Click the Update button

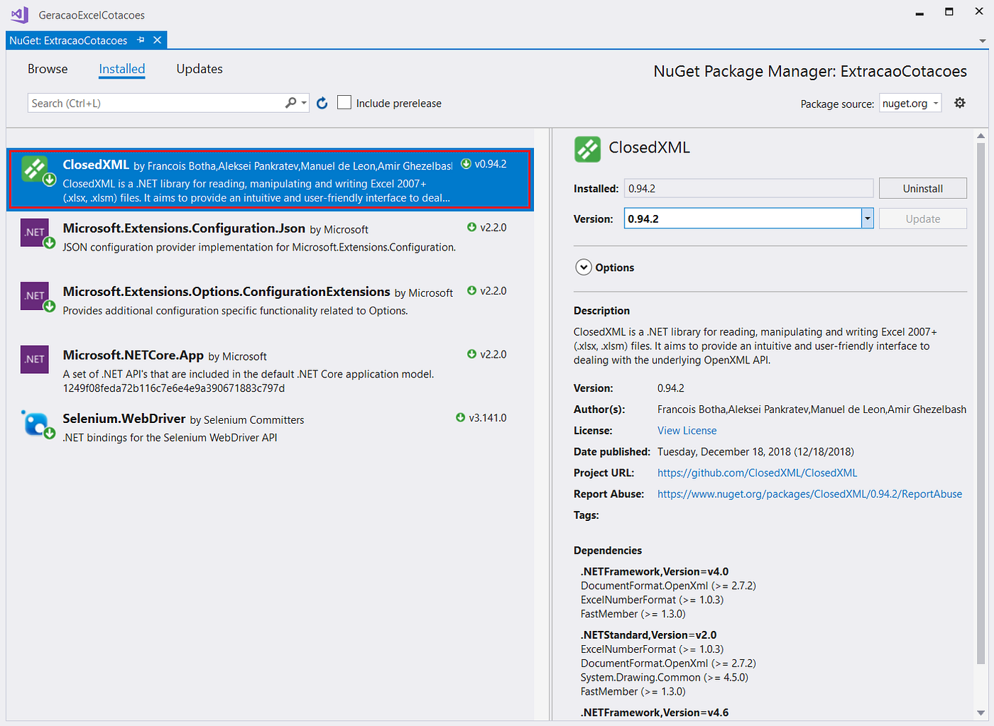[922, 219]
